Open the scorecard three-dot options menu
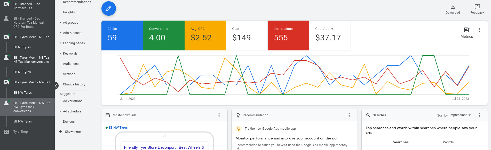Screen dimensions: 491x150 tap(479, 30)
